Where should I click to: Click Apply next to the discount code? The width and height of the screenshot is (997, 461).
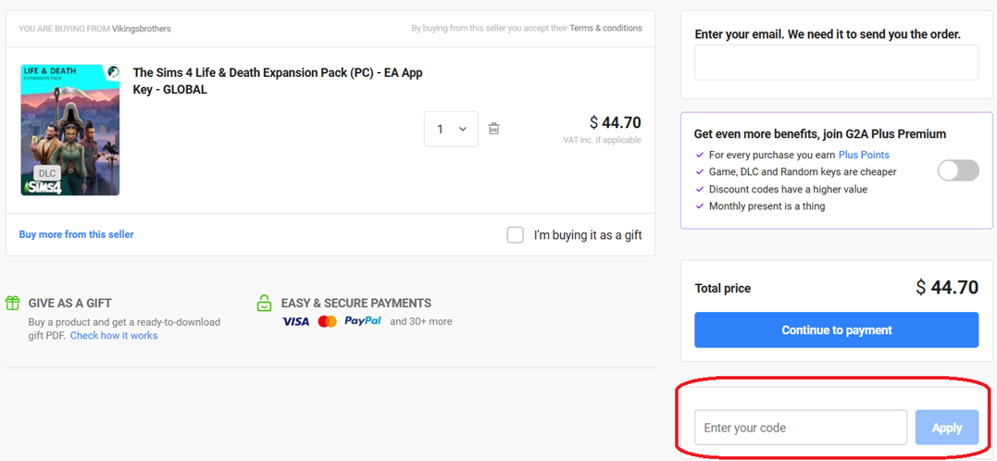pos(946,428)
